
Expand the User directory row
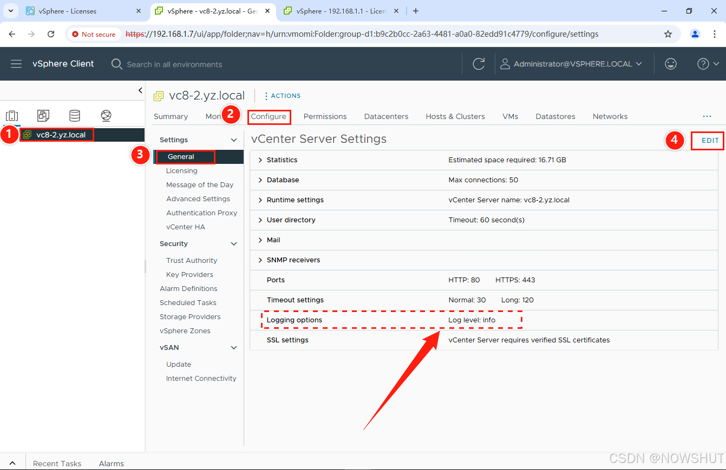(260, 220)
